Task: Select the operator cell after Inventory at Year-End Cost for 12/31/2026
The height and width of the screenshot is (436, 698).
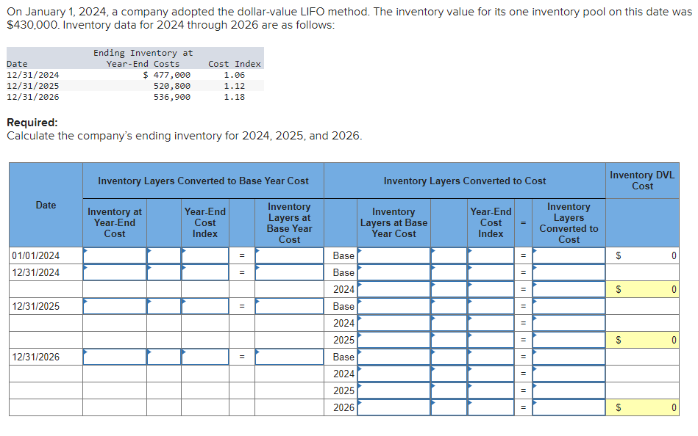Action: coord(164,357)
